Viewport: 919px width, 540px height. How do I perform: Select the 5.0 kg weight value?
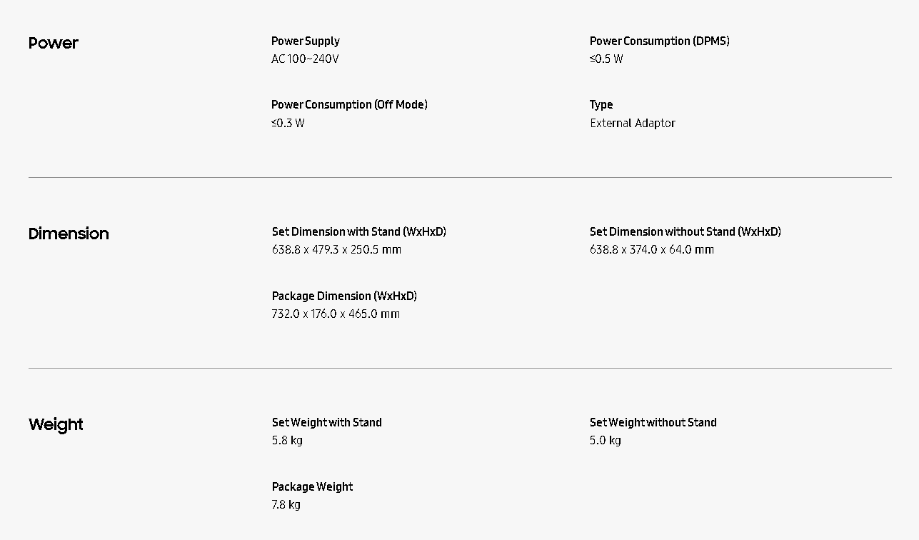click(605, 440)
